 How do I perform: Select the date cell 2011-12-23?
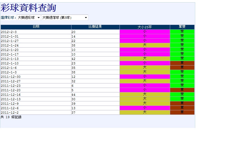click(x=36, y=86)
